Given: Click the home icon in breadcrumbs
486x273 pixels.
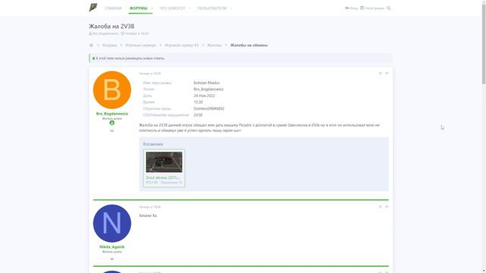Looking at the screenshot, I should click(91, 45).
